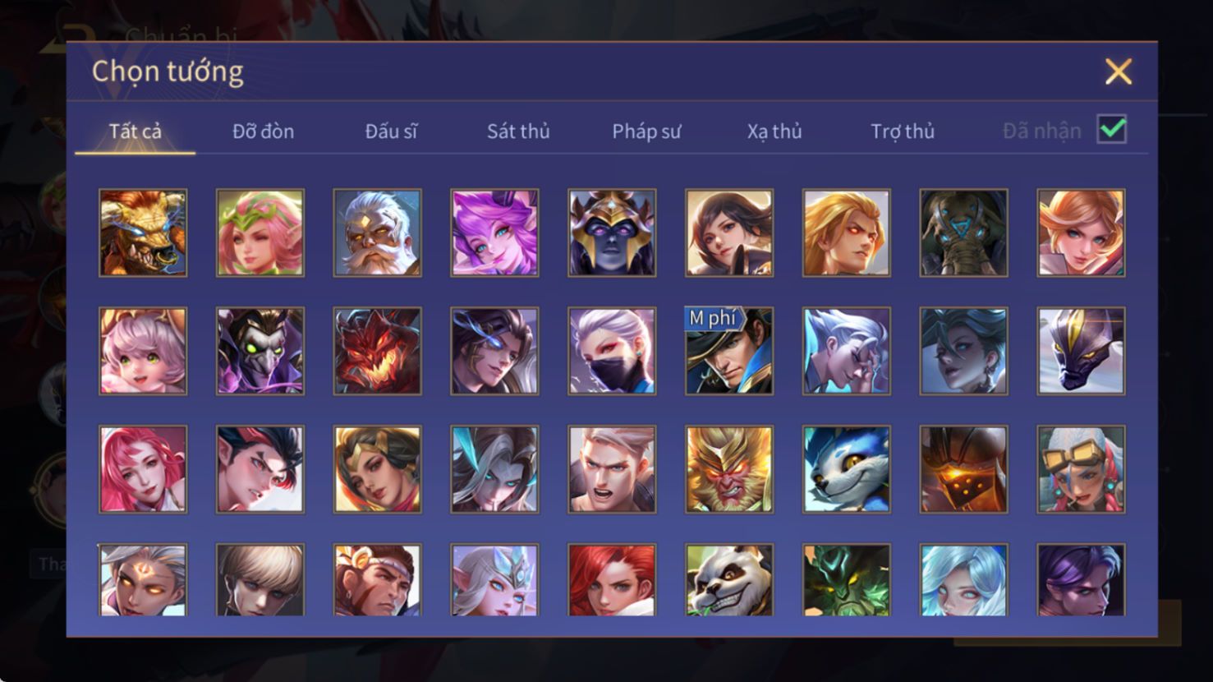The image size is (1213, 682).
Task: Select the golden monkey king hero portrait
Action: [x=729, y=469]
